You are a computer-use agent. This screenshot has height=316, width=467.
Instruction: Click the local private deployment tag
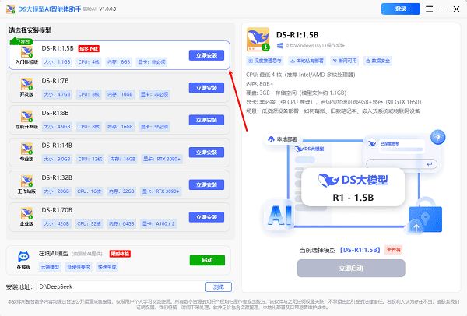click(307, 61)
